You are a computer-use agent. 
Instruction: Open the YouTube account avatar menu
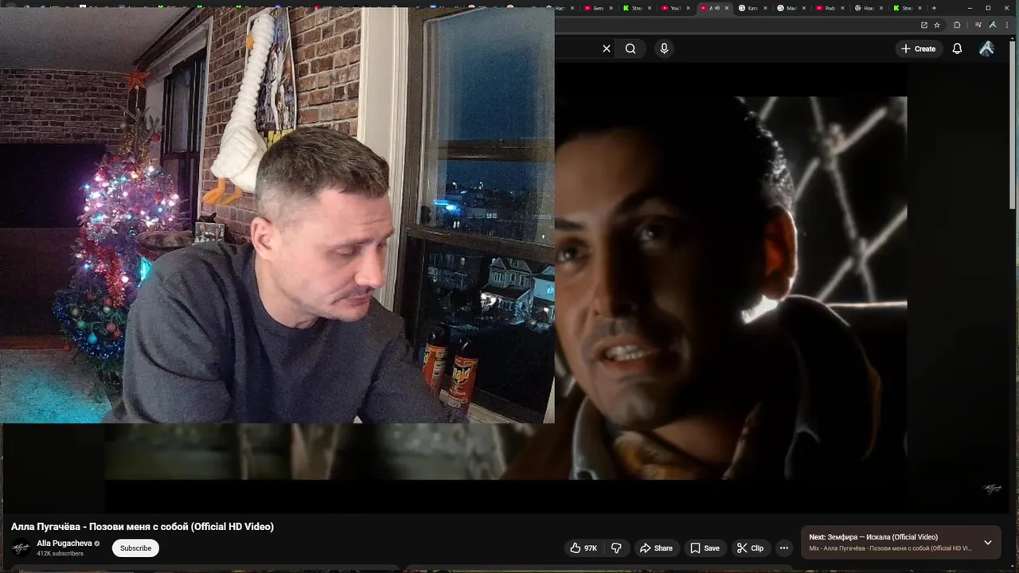(986, 49)
